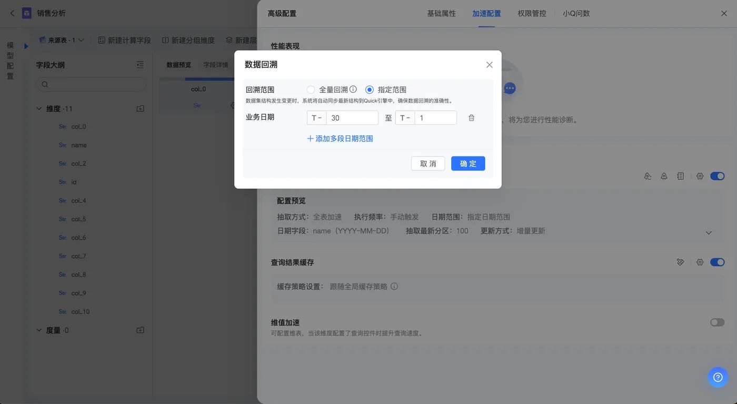This screenshot has width=737, height=404.
Task: Switch to the 数据预览 tab
Action: click(179, 65)
